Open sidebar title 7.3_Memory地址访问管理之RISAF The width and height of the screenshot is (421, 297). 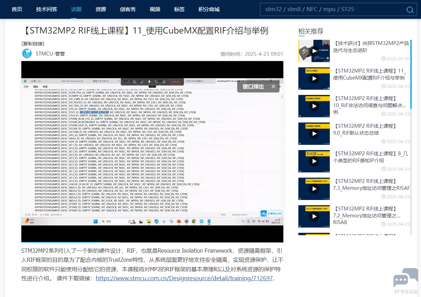(x=371, y=185)
